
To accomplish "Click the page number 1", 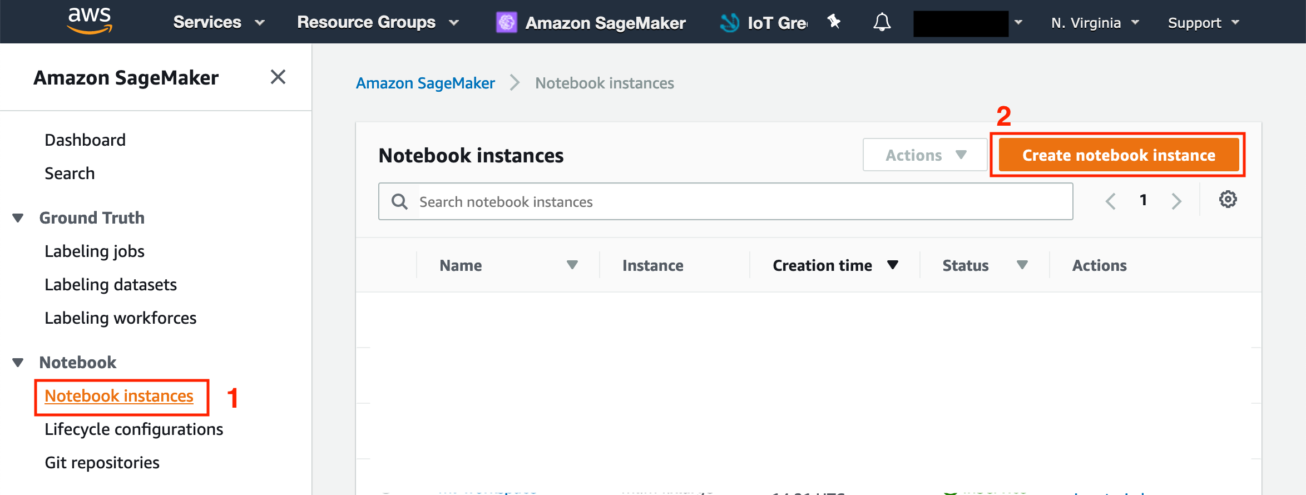I will (x=1143, y=200).
